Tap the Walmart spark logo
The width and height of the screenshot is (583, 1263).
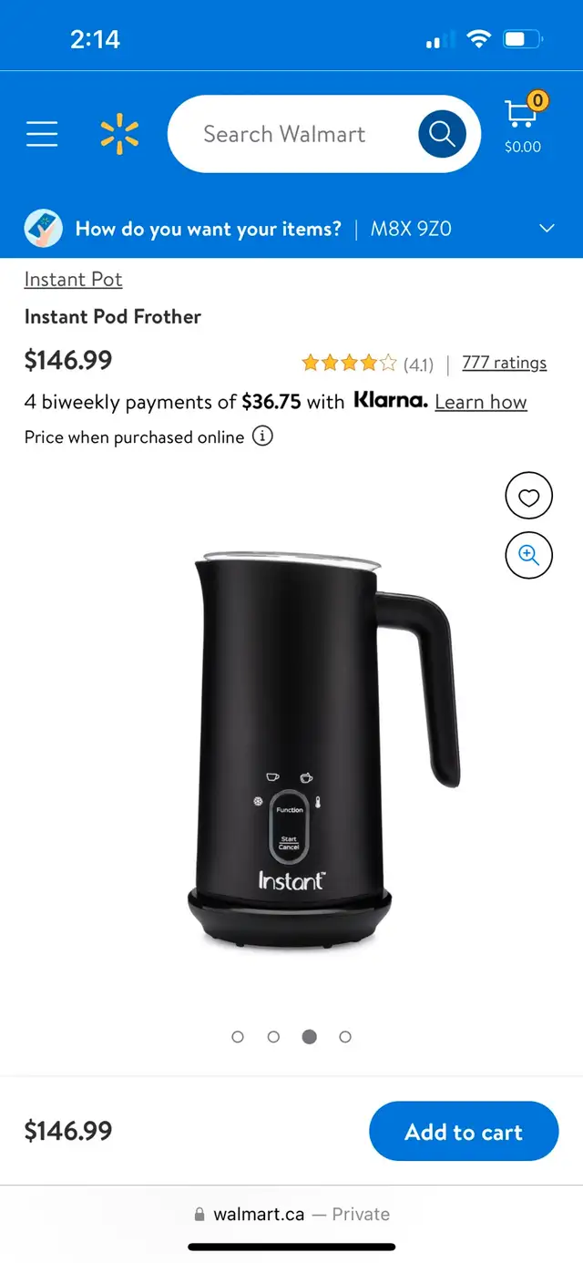(119, 134)
